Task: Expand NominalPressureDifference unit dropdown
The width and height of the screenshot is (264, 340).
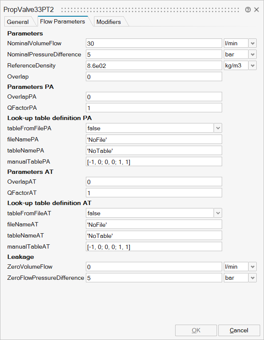Action: [252, 55]
